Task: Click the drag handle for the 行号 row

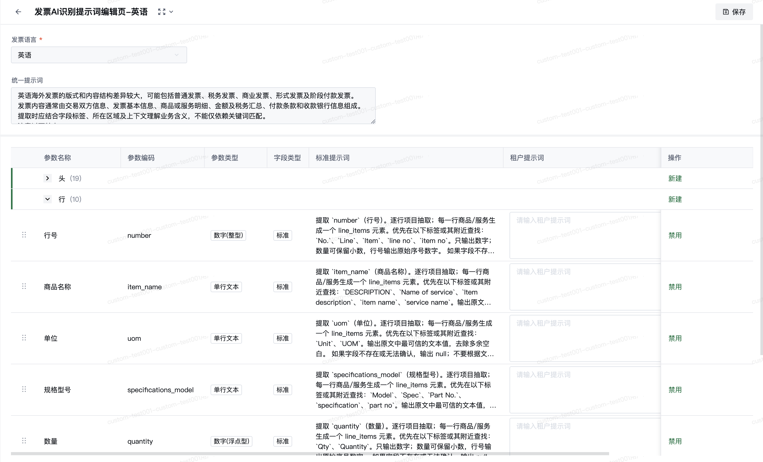Action: coord(24,235)
